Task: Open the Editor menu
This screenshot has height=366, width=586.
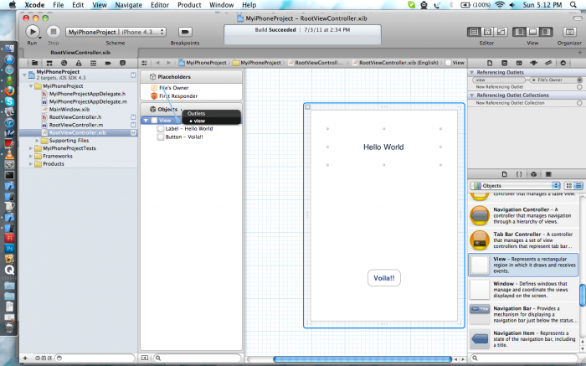Action: pos(160,5)
